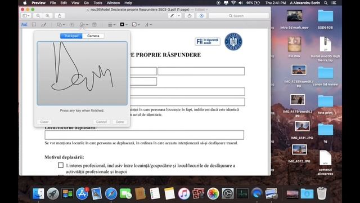Image resolution: width=360 pixels, height=203 pixels.
Task: Click the Highlight pen button
Action: (x=172, y=16)
